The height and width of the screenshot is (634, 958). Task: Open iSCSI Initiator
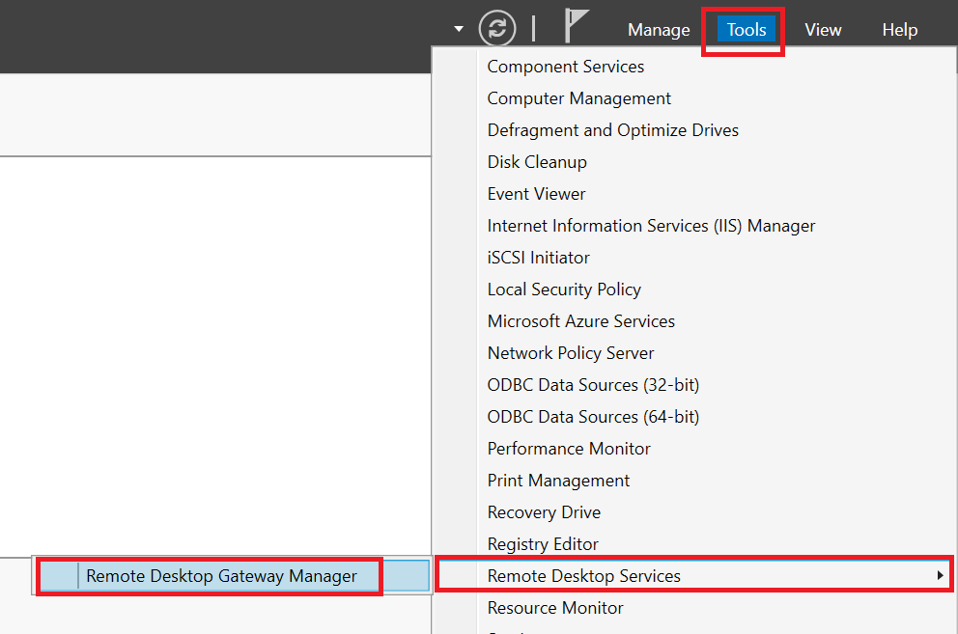(x=539, y=258)
